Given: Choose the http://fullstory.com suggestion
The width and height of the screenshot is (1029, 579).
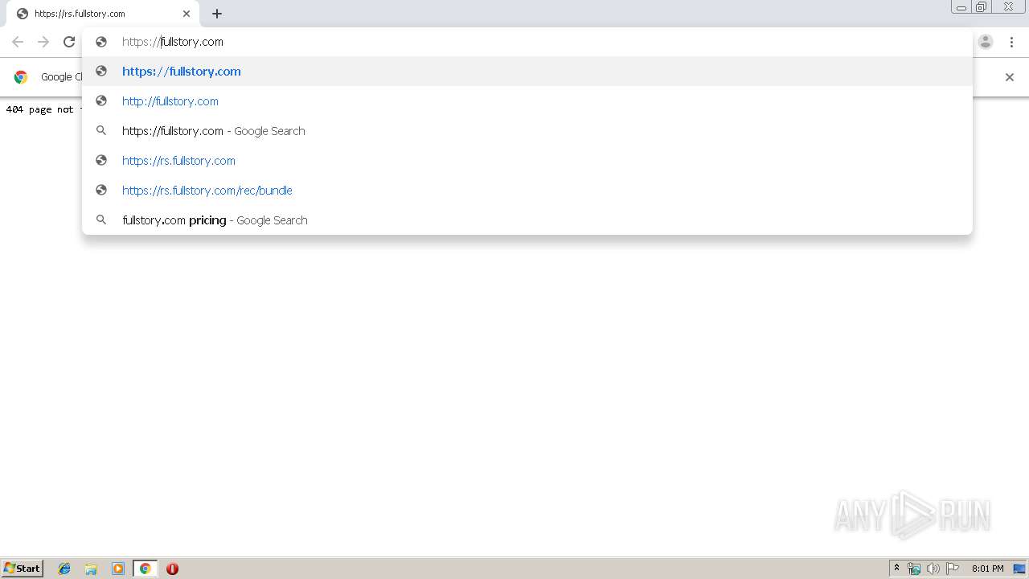Looking at the screenshot, I should 527,101.
